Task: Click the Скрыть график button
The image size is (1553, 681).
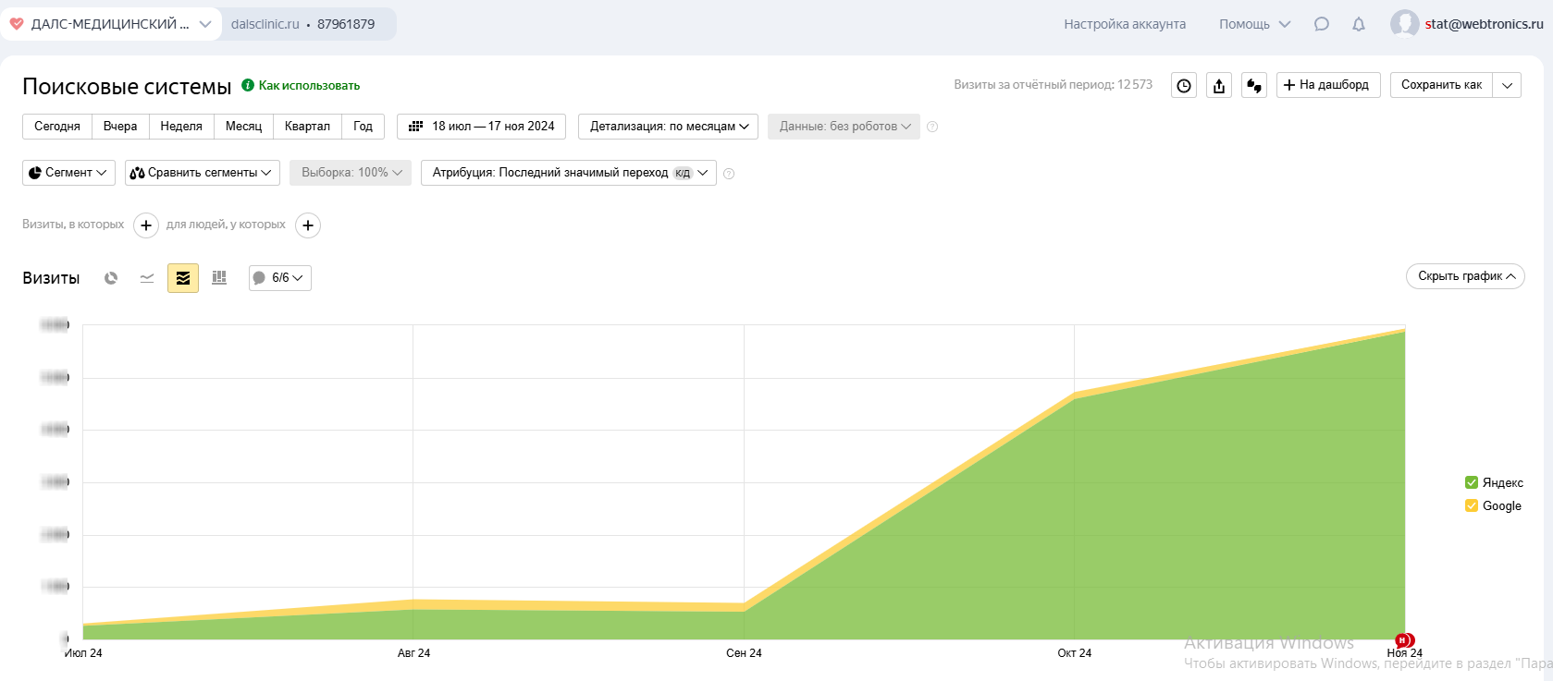Action: 1465,276
